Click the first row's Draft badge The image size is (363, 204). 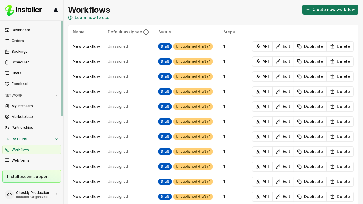[x=165, y=46]
